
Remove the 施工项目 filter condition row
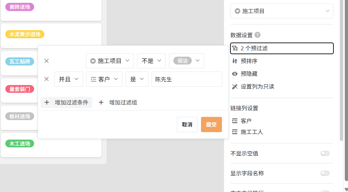[x=47, y=61]
